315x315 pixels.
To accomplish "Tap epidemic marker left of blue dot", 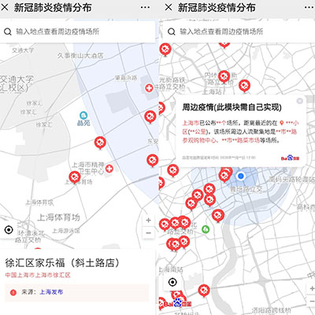I will click(x=224, y=176).
